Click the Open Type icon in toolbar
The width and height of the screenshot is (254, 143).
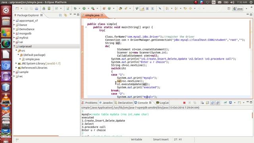pos(120,8)
